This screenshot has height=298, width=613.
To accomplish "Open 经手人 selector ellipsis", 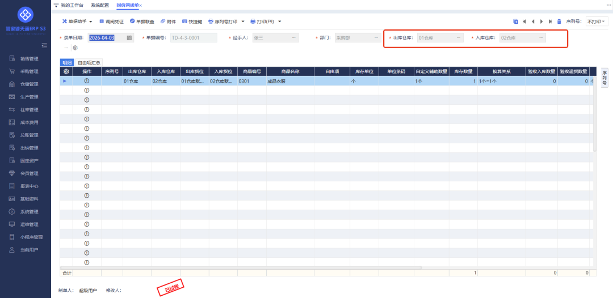I will (294, 38).
